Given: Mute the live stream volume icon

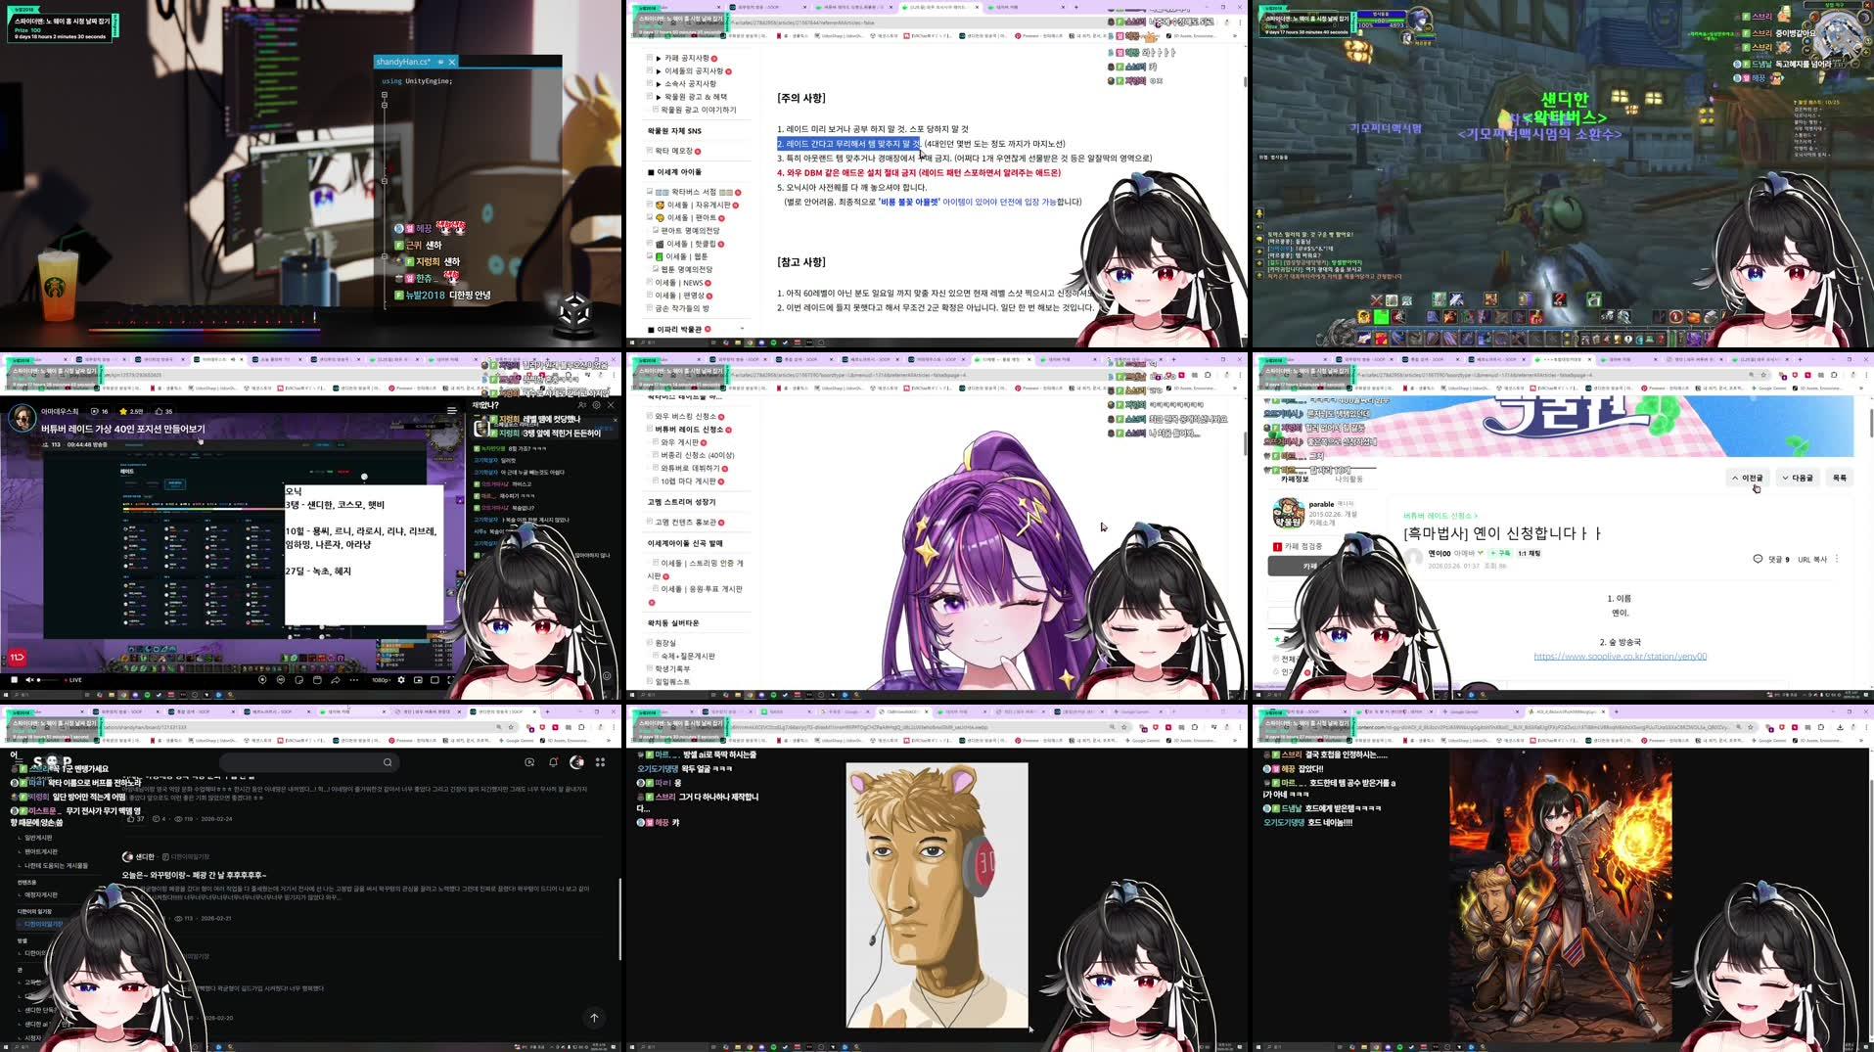Looking at the screenshot, I should pos(29,679).
